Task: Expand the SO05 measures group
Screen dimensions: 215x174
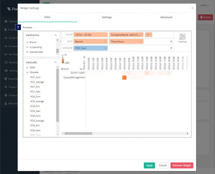Action: [27, 68]
